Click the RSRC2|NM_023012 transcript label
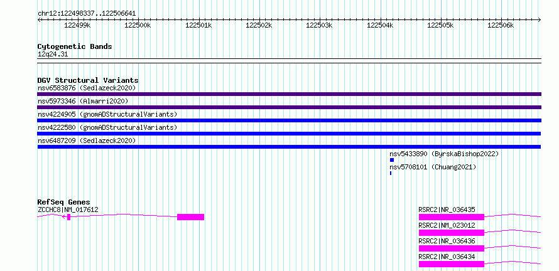Viewport: 559px width, 271px height. tap(447, 225)
